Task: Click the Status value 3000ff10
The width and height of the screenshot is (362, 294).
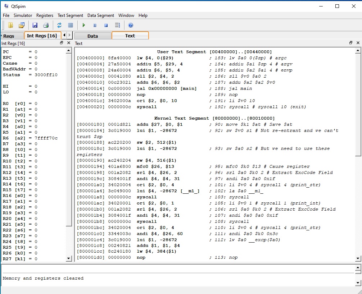Action: point(46,75)
